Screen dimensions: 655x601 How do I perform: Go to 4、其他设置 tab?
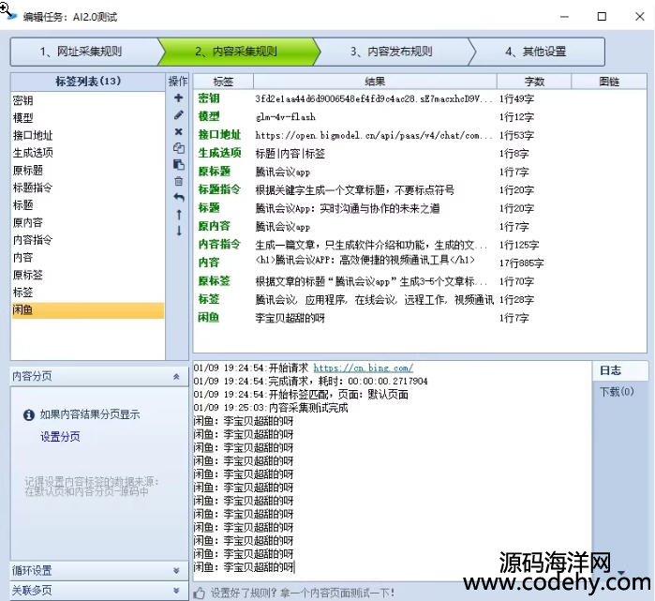click(536, 52)
